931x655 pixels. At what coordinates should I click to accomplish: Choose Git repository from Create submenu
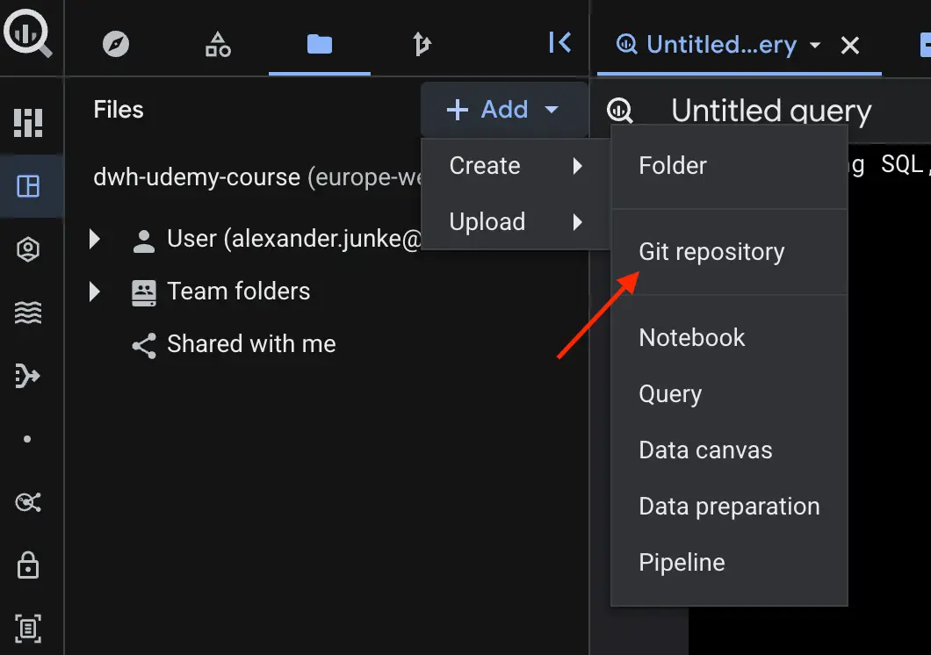[x=729, y=252]
